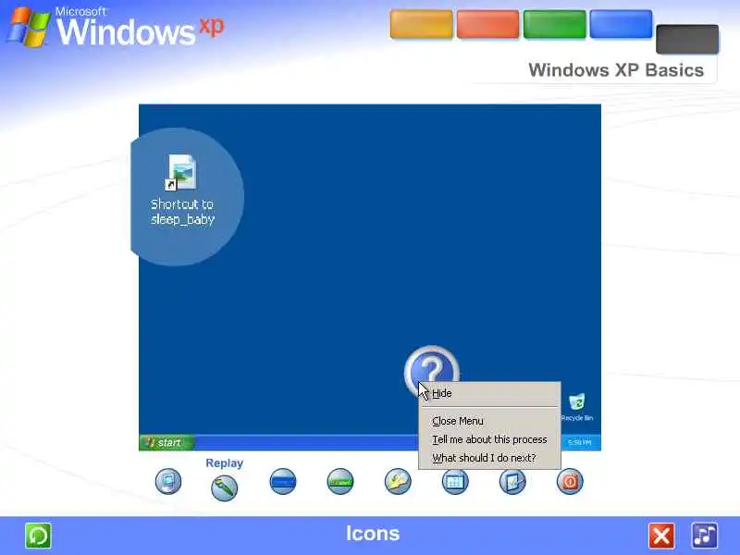740x555 pixels.
Task: Click the green refresh icon in bottom bar
Action: click(38, 536)
